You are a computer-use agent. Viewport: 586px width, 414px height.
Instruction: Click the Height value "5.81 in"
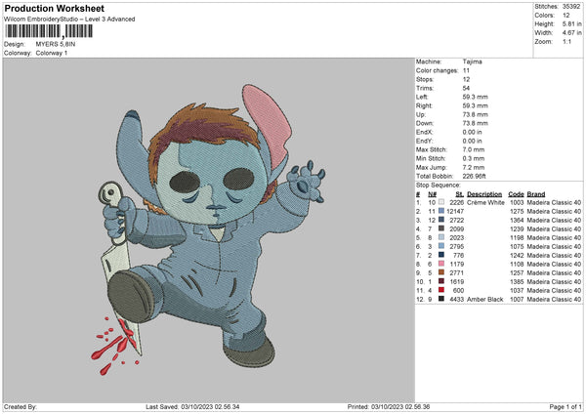[x=571, y=23]
